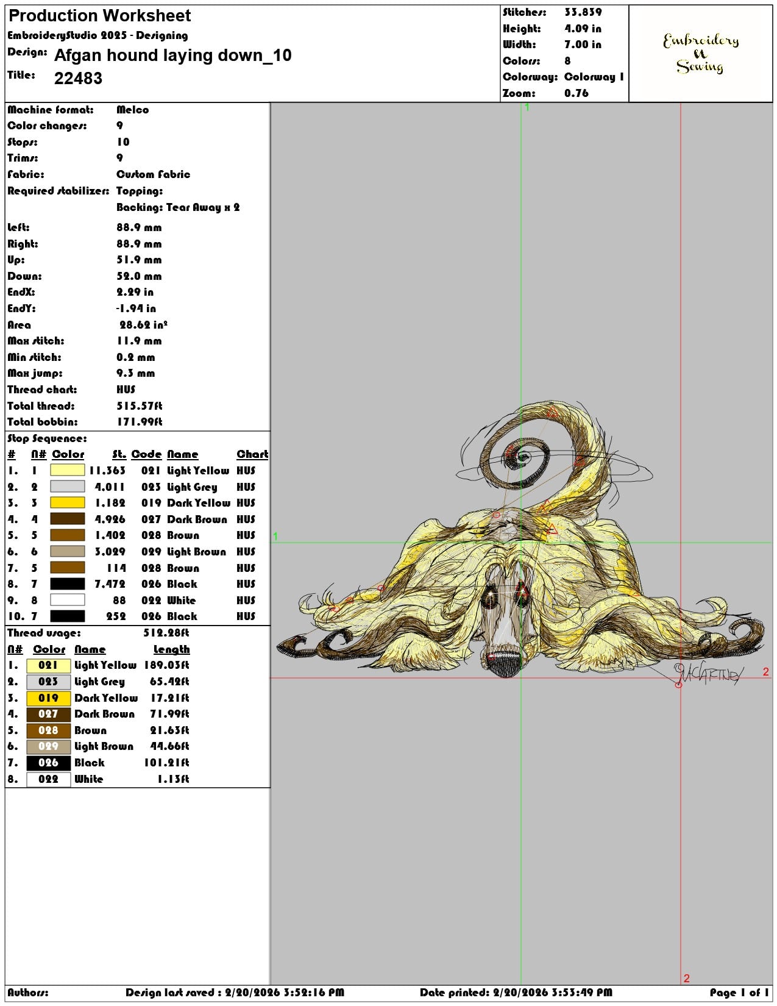The image size is (777, 1006).
Task: Click the 'Length' column header in thread usage
Action: point(171,649)
